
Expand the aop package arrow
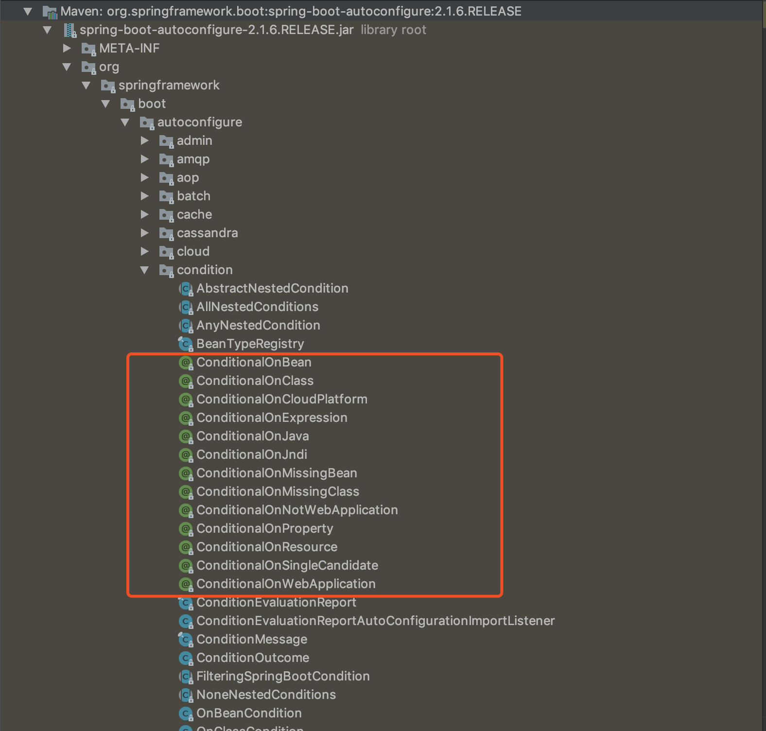(x=144, y=177)
